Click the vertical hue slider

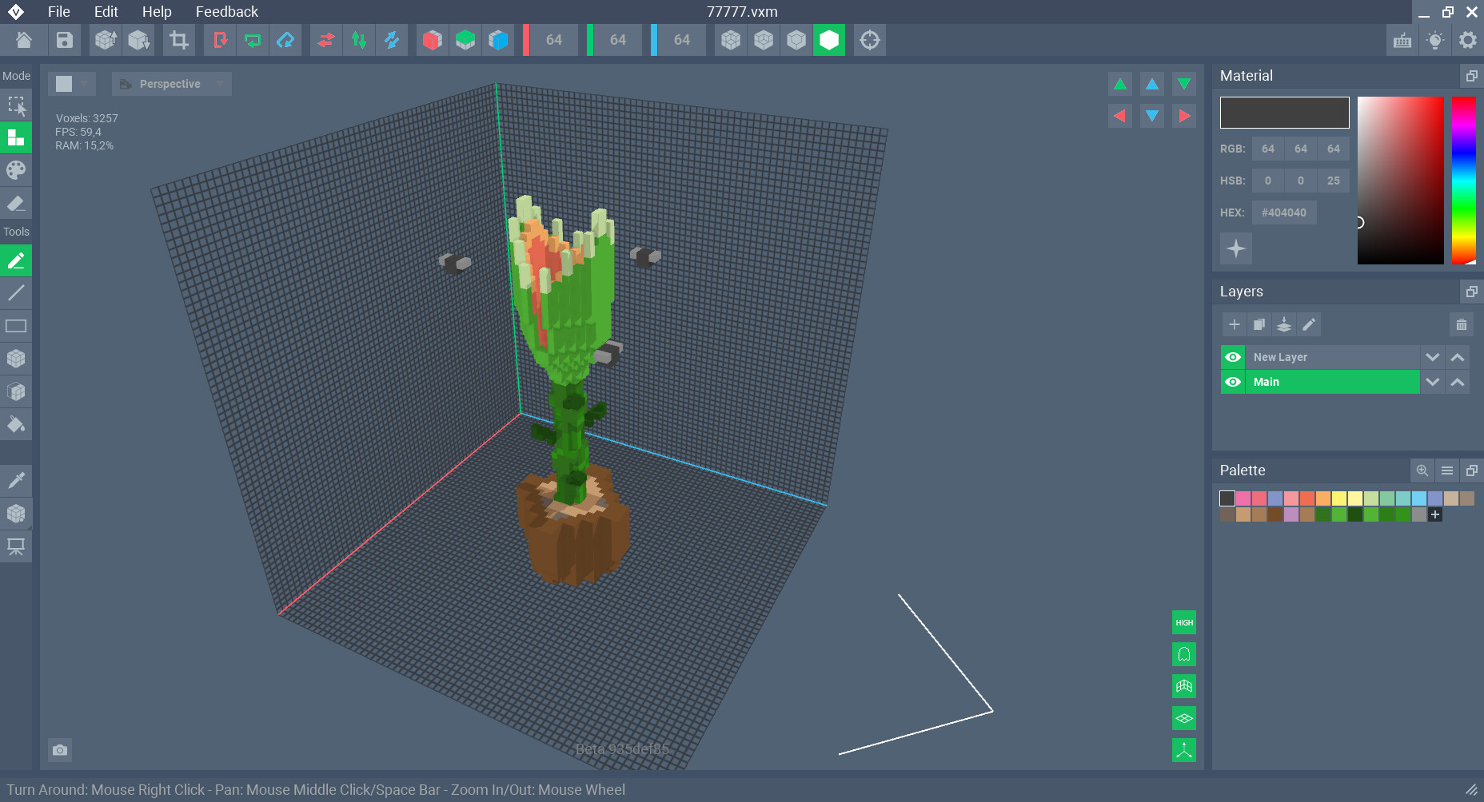(1464, 181)
